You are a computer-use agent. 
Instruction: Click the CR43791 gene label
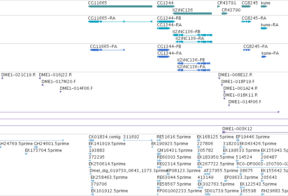tap(227, 3)
